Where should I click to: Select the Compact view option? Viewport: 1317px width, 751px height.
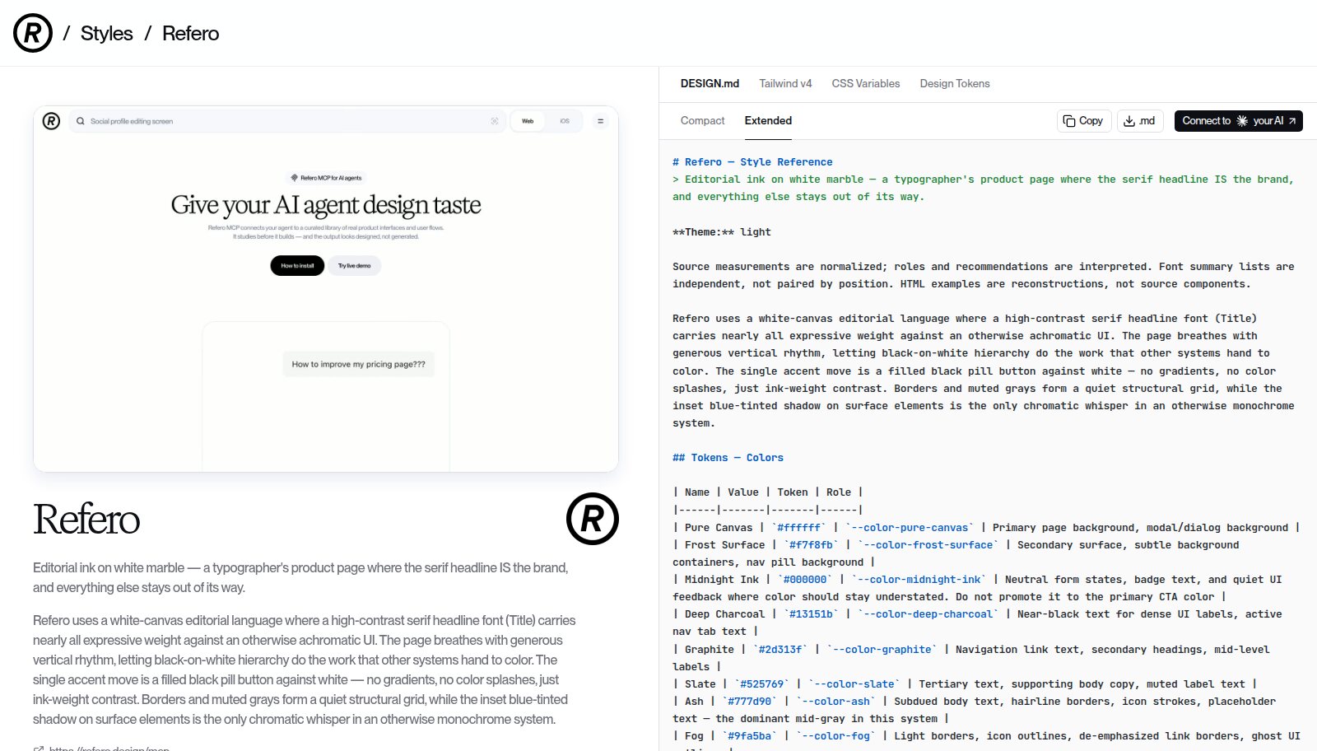click(702, 120)
